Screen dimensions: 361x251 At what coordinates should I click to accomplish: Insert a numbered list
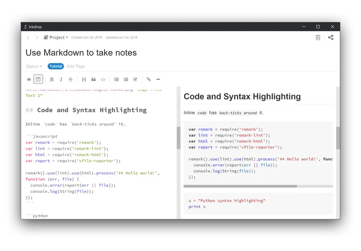[126, 79]
